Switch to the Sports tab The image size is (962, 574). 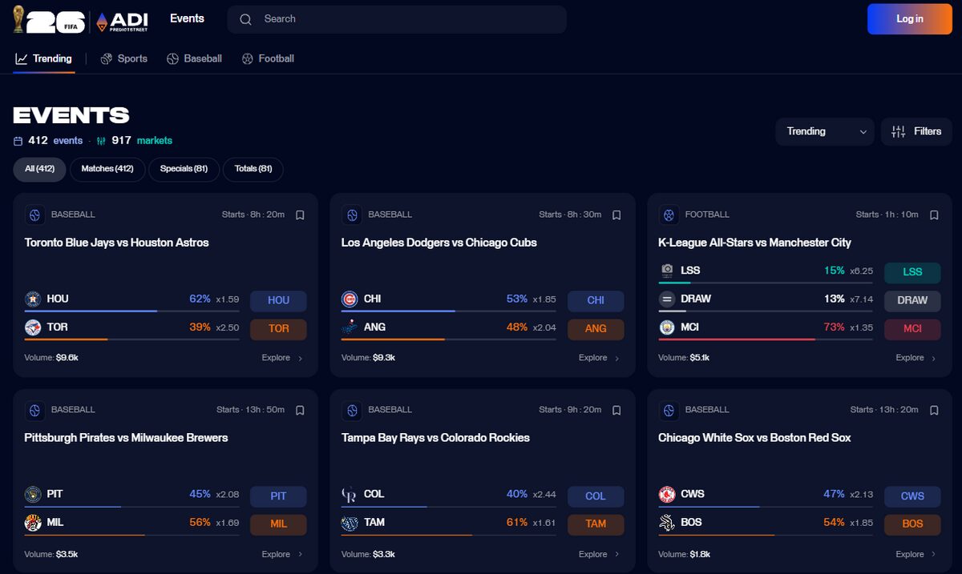click(x=123, y=58)
